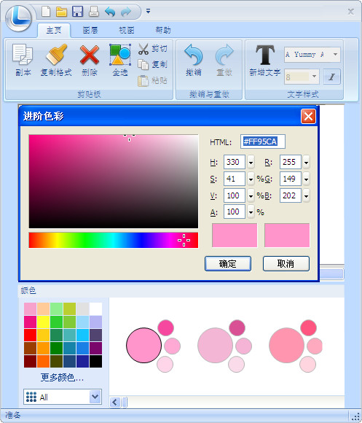Screen dimensions: 362x423
Task: Pick the yellow palette swatch
Action: click(x=43, y=322)
